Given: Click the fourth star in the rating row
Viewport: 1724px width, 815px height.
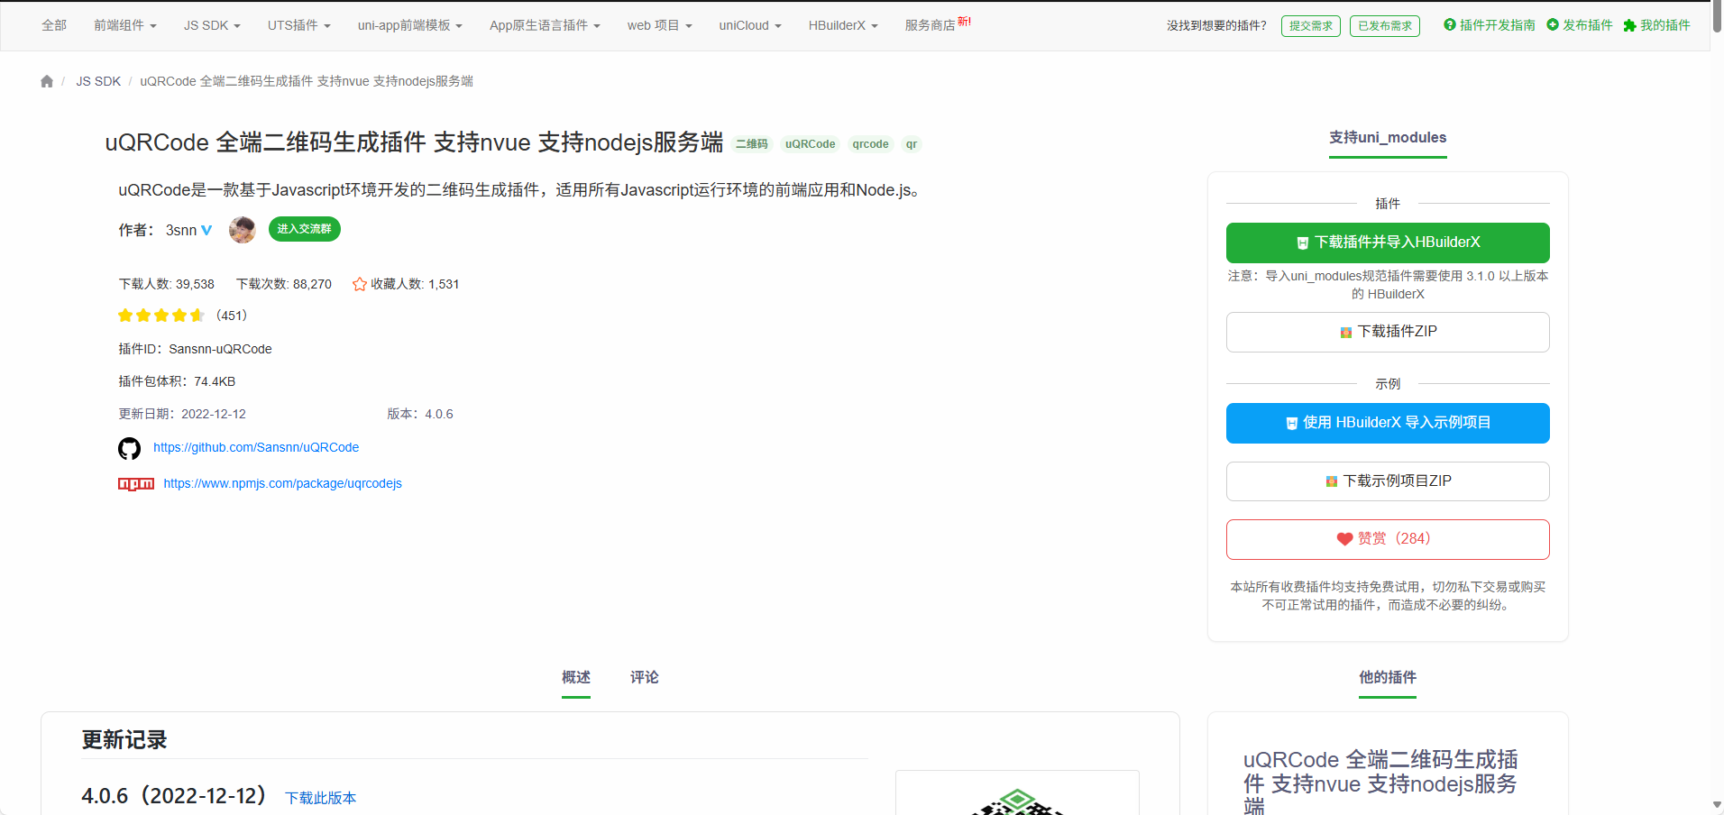Looking at the screenshot, I should 179,315.
